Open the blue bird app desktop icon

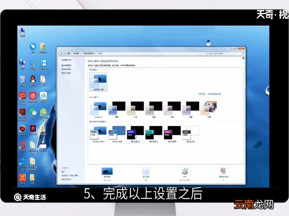tap(33, 48)
